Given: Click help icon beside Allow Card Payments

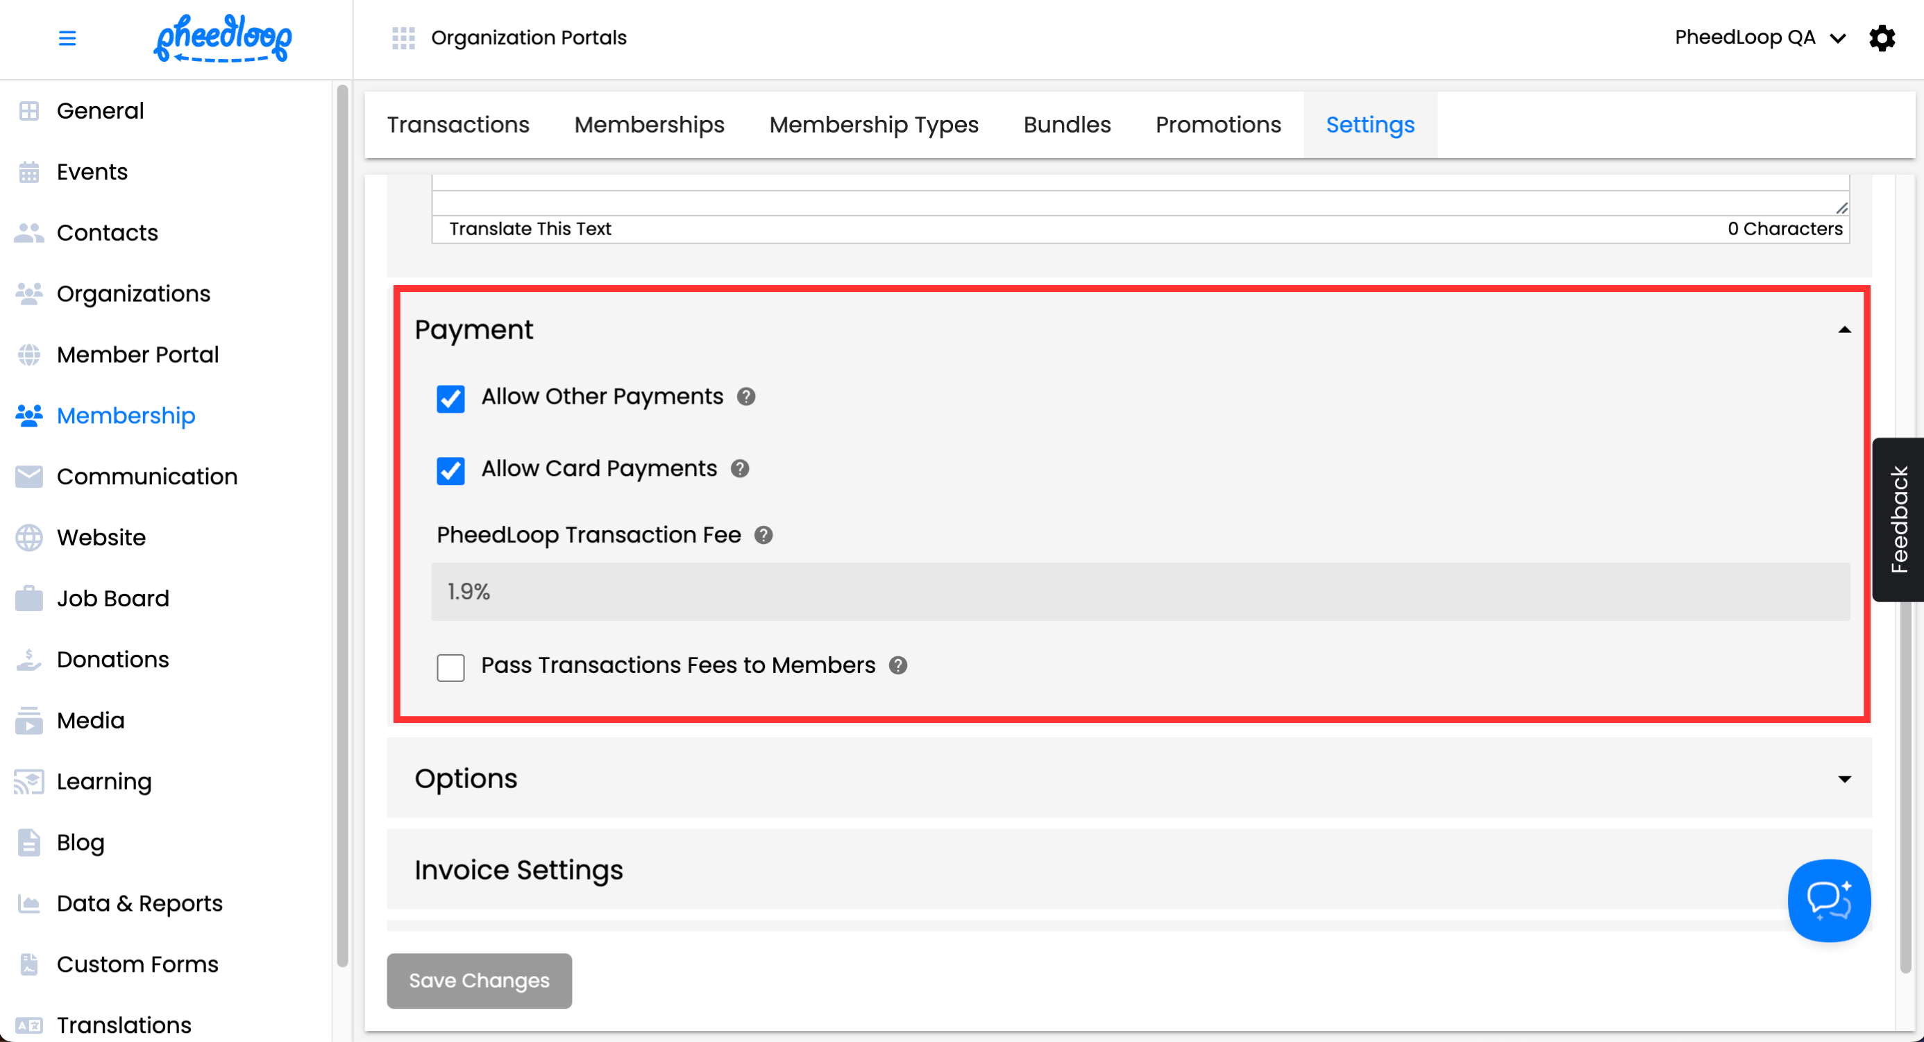Looking at the screenshot, I should point(739,469).
